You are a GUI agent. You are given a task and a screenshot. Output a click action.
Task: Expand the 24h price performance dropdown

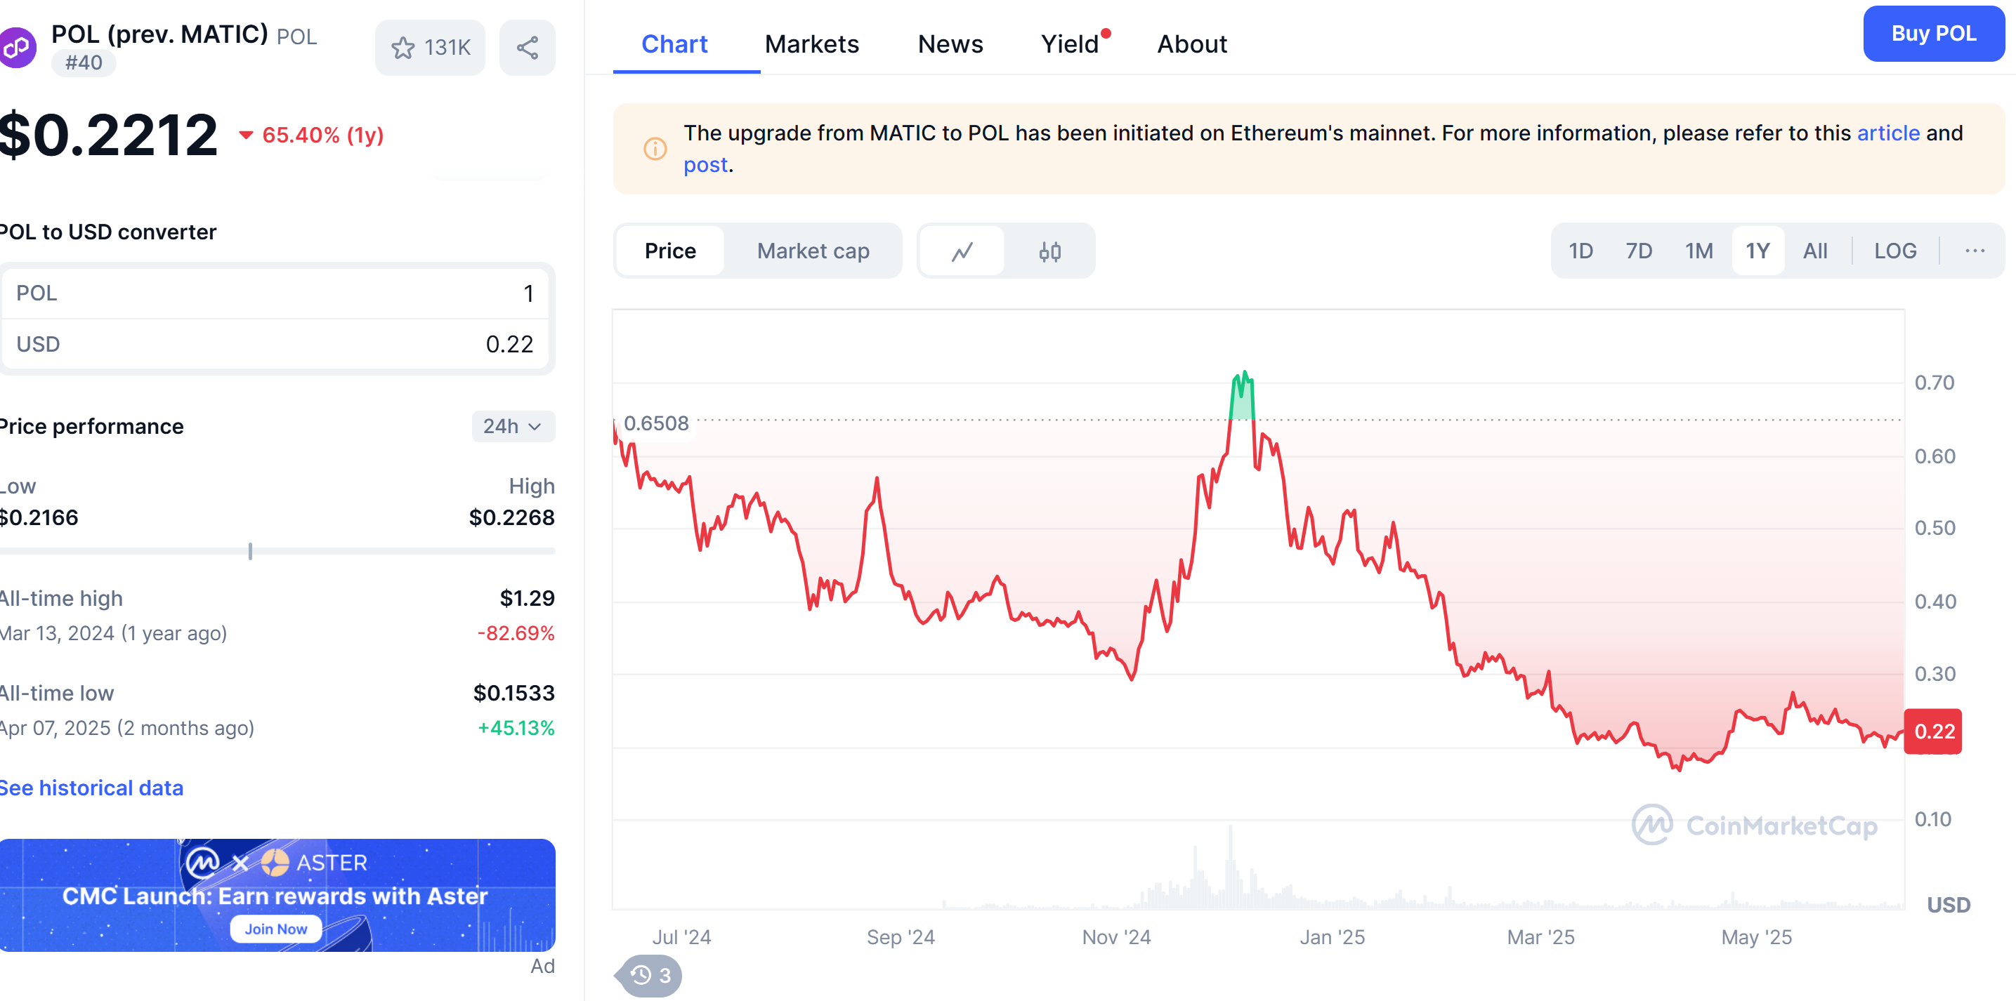point(513,426)
